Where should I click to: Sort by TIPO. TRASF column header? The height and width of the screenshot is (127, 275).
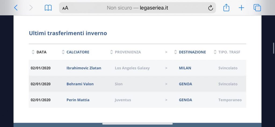point(229,52)
